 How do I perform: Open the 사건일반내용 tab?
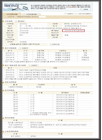tap(12, 14)
